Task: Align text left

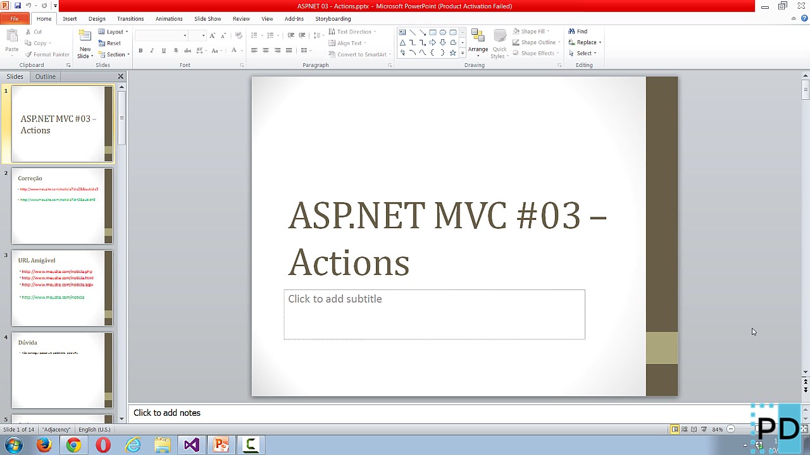Action: coord(254,51)
